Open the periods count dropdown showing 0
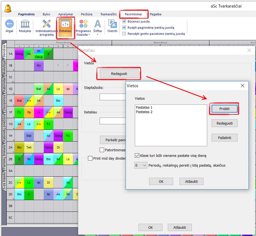The image size is (256, 236). 141,165
